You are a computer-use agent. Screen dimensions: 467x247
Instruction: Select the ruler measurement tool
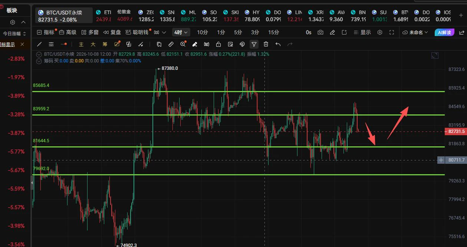coord(171,44)
